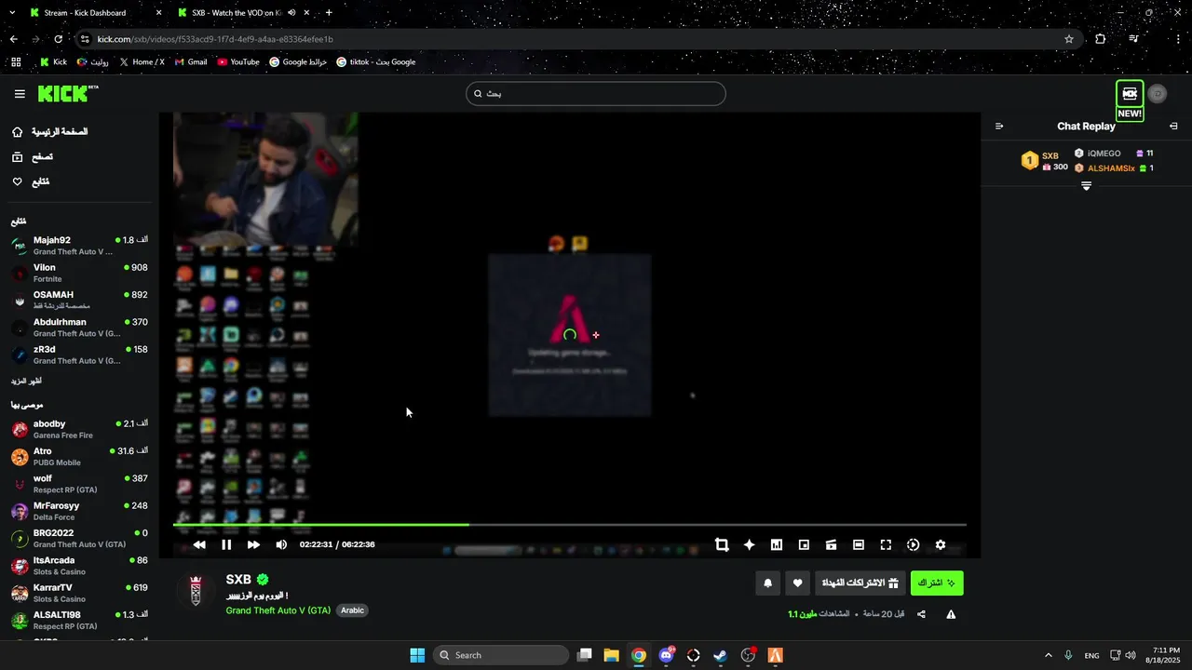
Task: Skip forward with the fast-forward button
Action: tap(253, 544)
